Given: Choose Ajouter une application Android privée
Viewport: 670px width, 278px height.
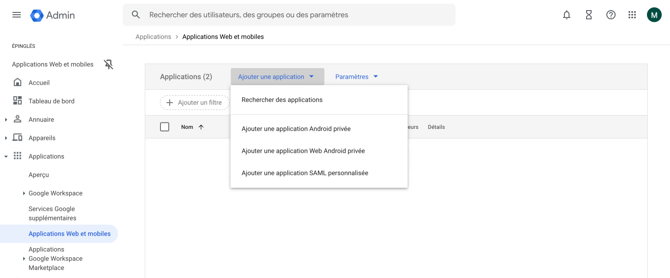Looking at the screenshot, I should click(x=296, y=129).
